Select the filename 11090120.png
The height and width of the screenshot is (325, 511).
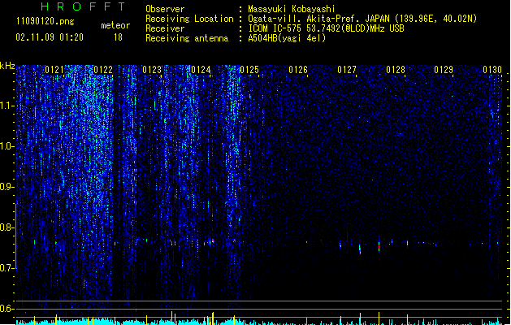coord(45,21)
